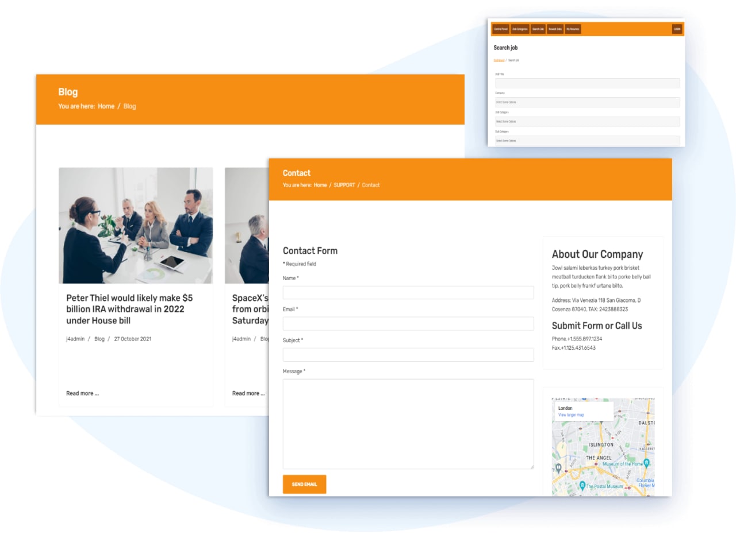
Task: Open the Company select options dropdown
Action: (x=588, y=102)
